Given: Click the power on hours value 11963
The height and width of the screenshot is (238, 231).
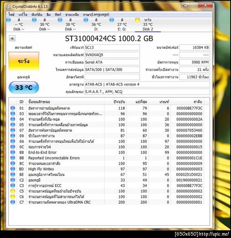Looking at the screenshot, I should click(x=194, y=77).
